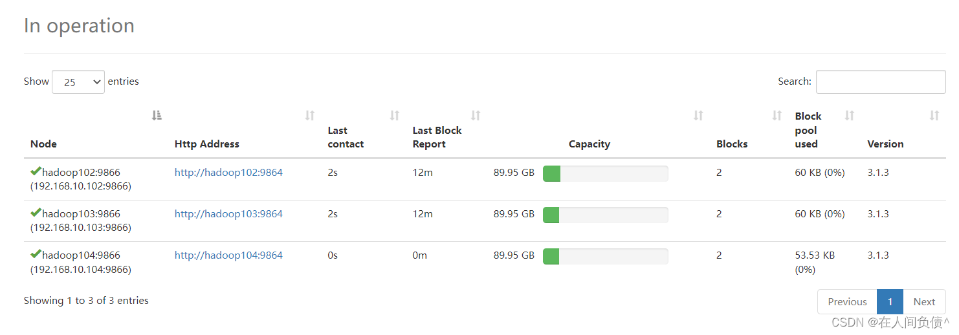
Task: Click Http Address column sort arrows
Action: 310,116
